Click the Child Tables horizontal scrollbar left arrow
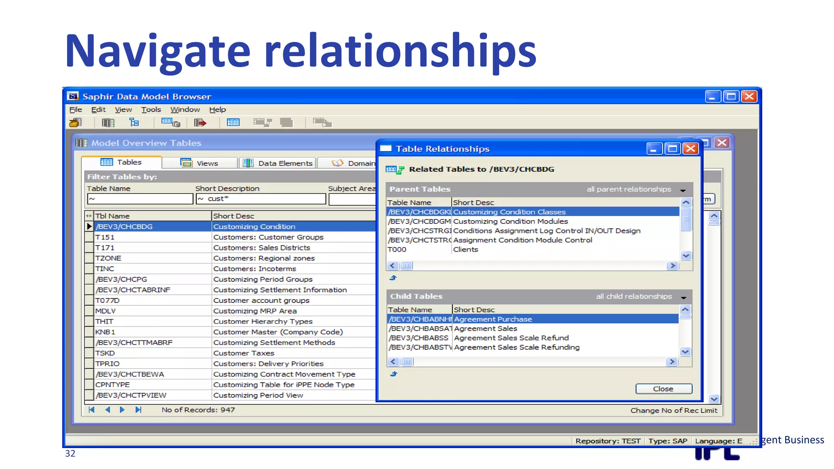 point(393,362)
